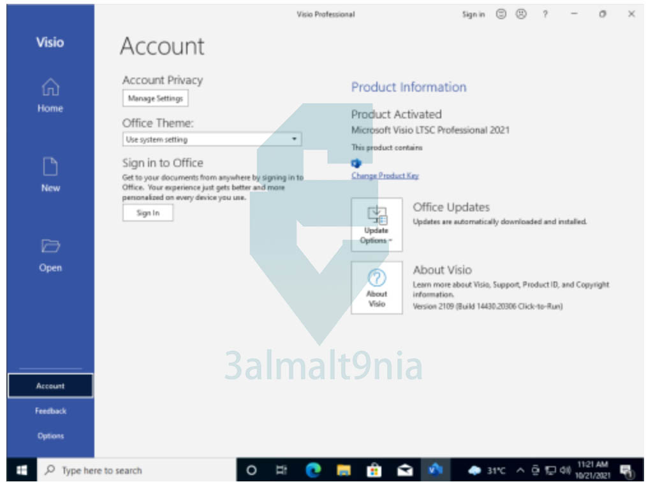
Task: Click About Visio button
Action: [376, 288]
